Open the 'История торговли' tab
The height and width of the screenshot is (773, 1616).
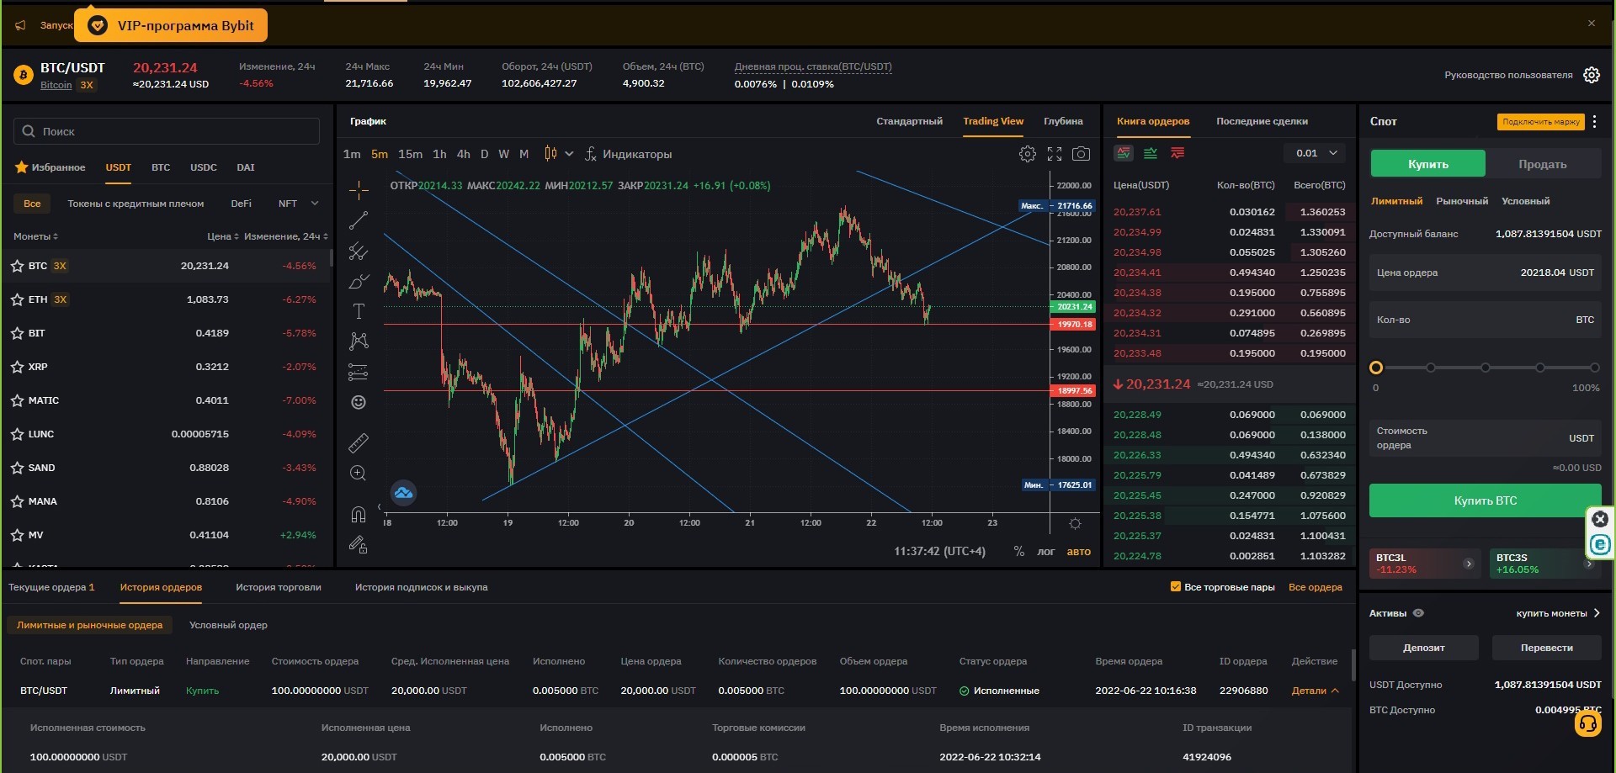pyautogui.click(x=279, y=587)
